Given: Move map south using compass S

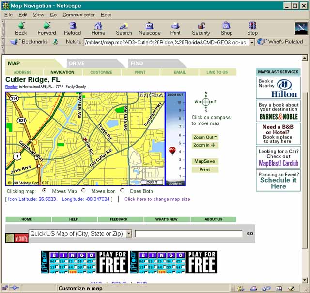Looking at the screenshot, I should (x=206, y=111).
